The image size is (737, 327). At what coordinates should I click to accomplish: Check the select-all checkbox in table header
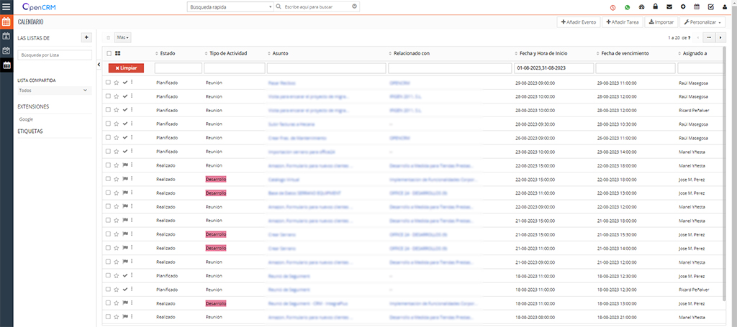pyautogui.click(x=109, y=53)
